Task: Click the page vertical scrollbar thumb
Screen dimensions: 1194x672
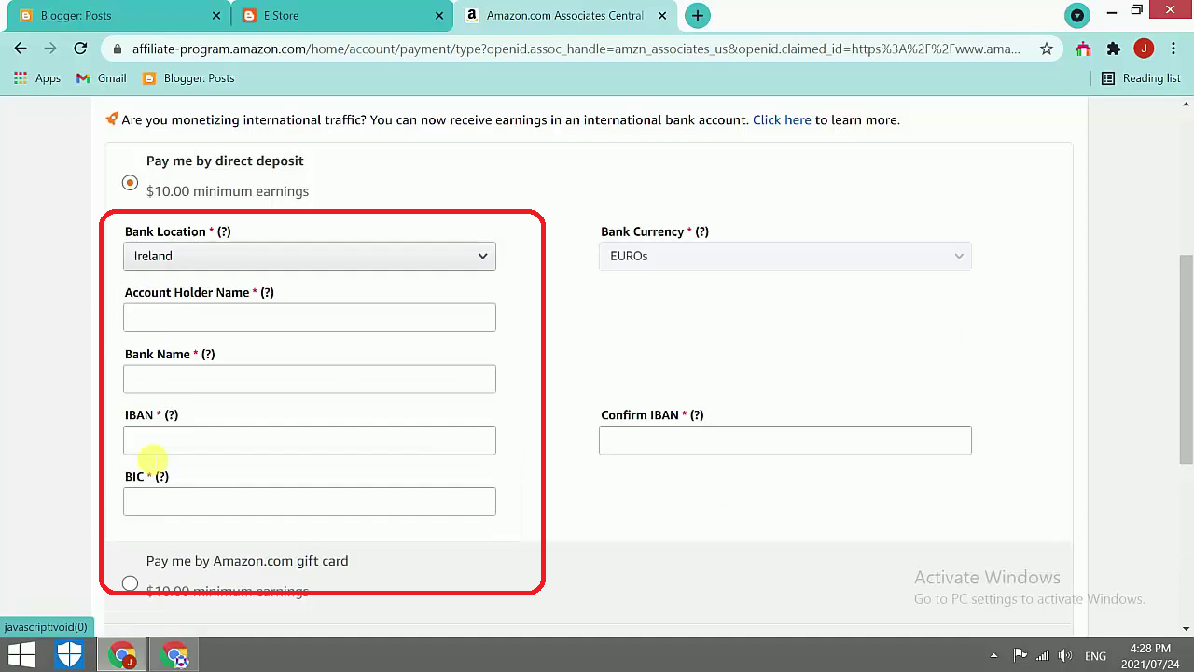Action: [1186, 359]
